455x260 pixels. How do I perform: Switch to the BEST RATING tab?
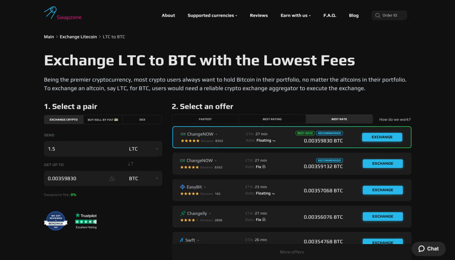point(272,119)
